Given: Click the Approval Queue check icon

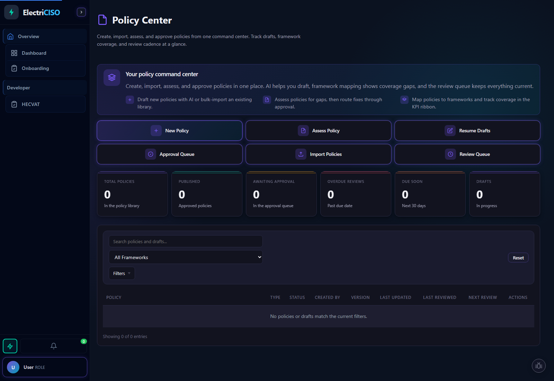Looking at the screenshot, I should coord(151,154).
